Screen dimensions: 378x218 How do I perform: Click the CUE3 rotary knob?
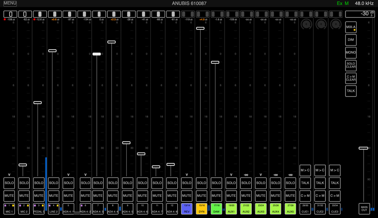click(335, 24)
